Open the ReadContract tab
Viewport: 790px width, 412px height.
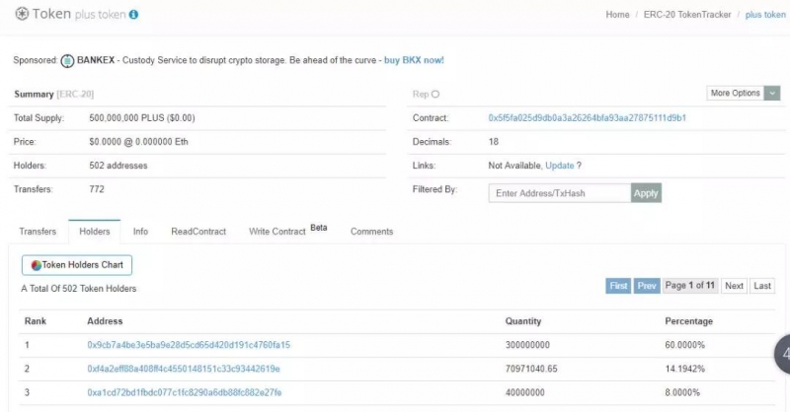[198, 232]
